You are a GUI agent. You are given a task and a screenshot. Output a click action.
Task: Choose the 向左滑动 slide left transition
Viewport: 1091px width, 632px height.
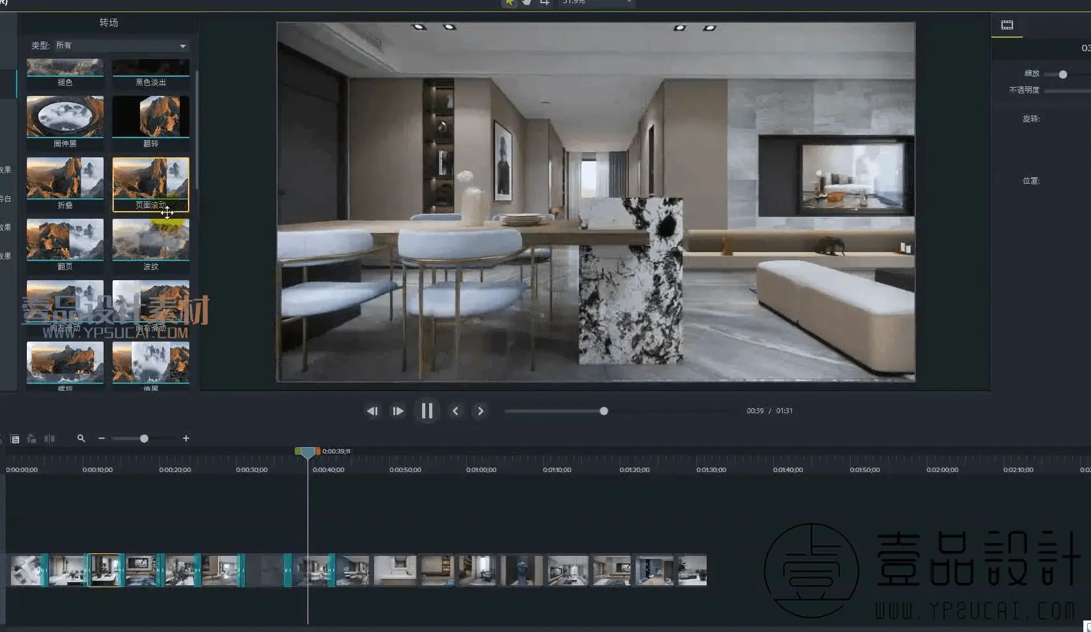click(x=65, y=301)
